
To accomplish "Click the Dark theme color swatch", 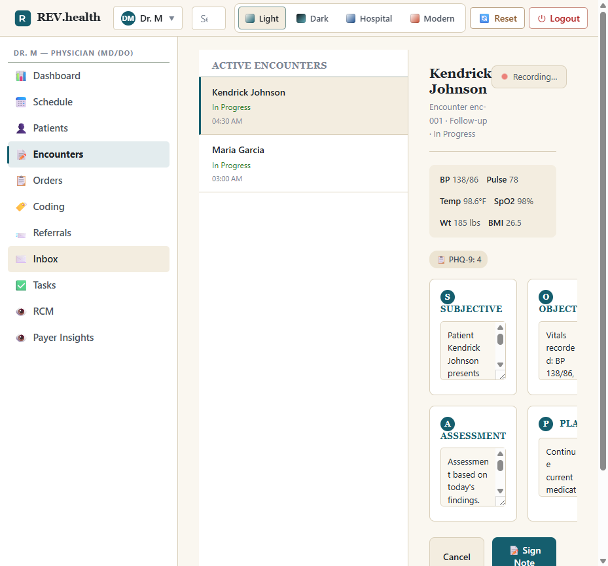I will [301, 18].
